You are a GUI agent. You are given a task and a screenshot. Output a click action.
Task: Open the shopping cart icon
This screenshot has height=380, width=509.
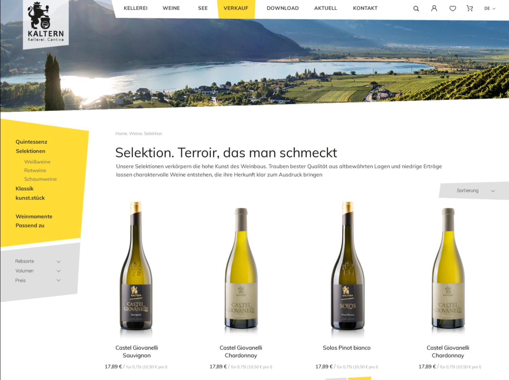click(470, 9)
